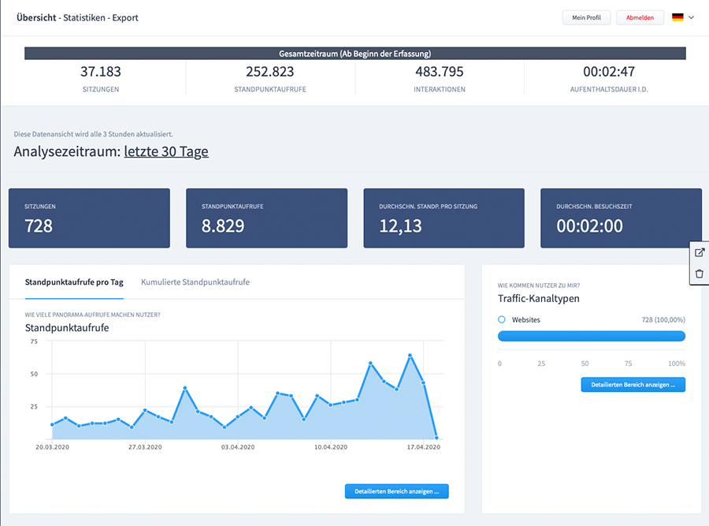Click the Standpunktaufrufe 8.829 stat card

tap(267, 218)
